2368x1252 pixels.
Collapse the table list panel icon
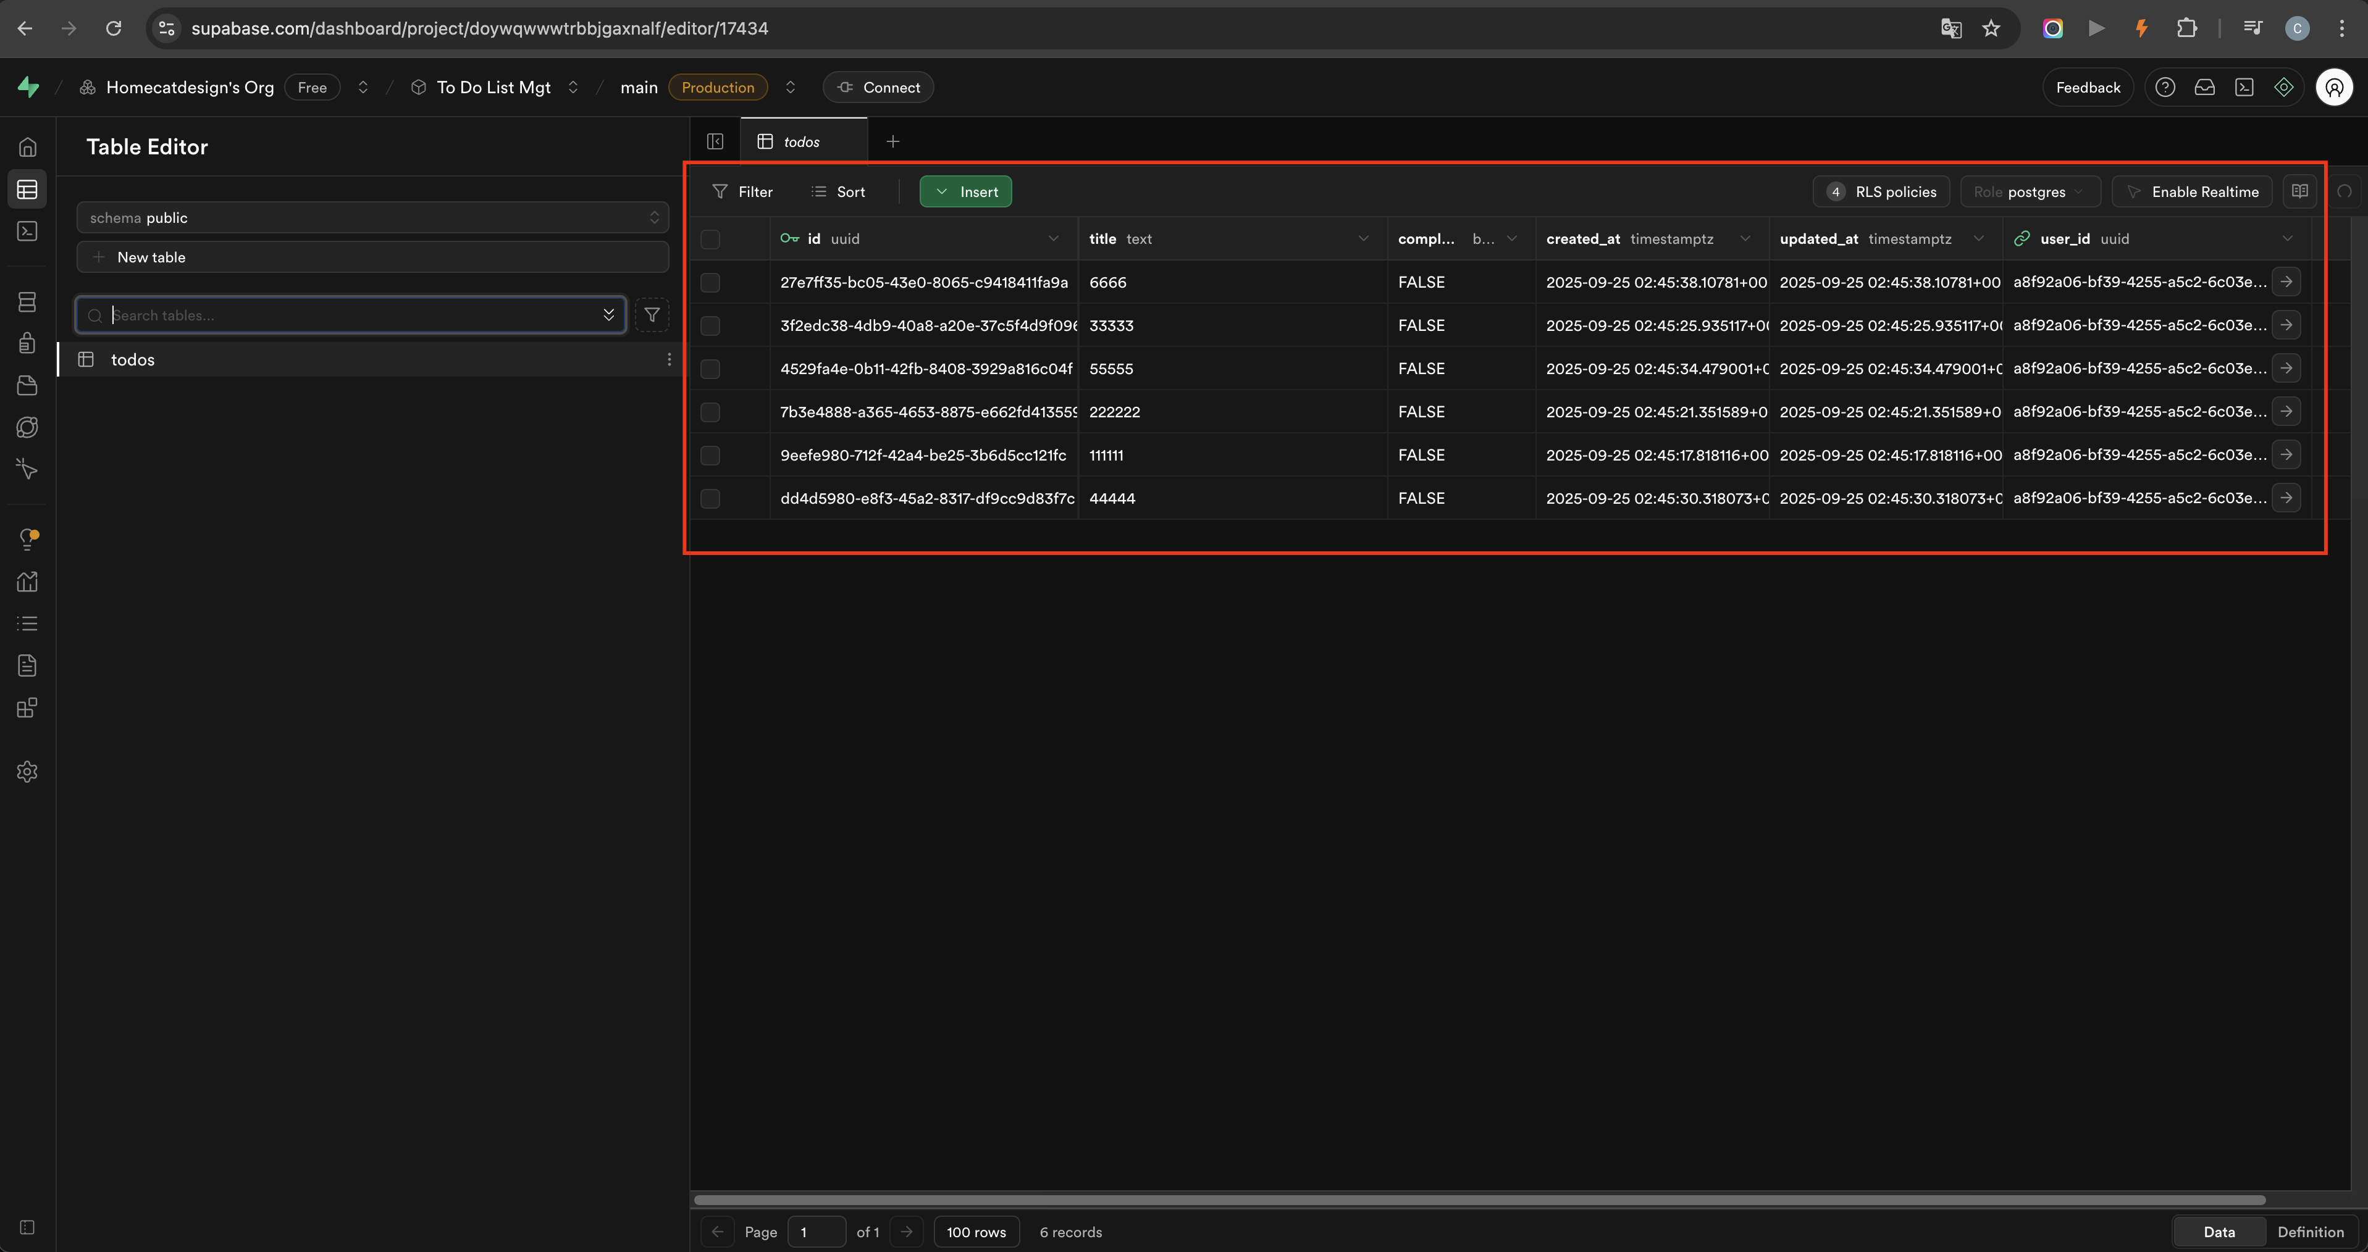click(715, 141)
